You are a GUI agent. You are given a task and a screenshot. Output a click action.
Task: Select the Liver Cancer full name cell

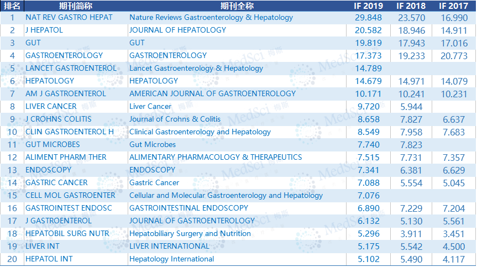pyautogui.click(x=150, y=106)
